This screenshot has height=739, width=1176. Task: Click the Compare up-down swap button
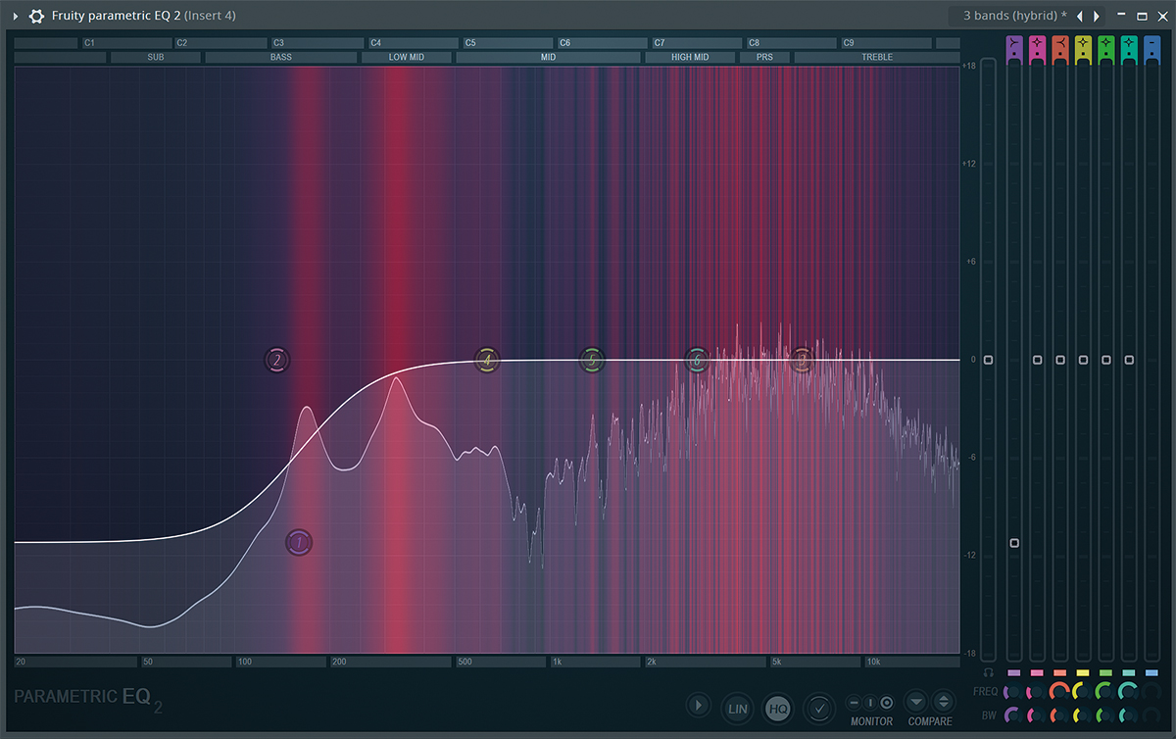click(943, 702)
